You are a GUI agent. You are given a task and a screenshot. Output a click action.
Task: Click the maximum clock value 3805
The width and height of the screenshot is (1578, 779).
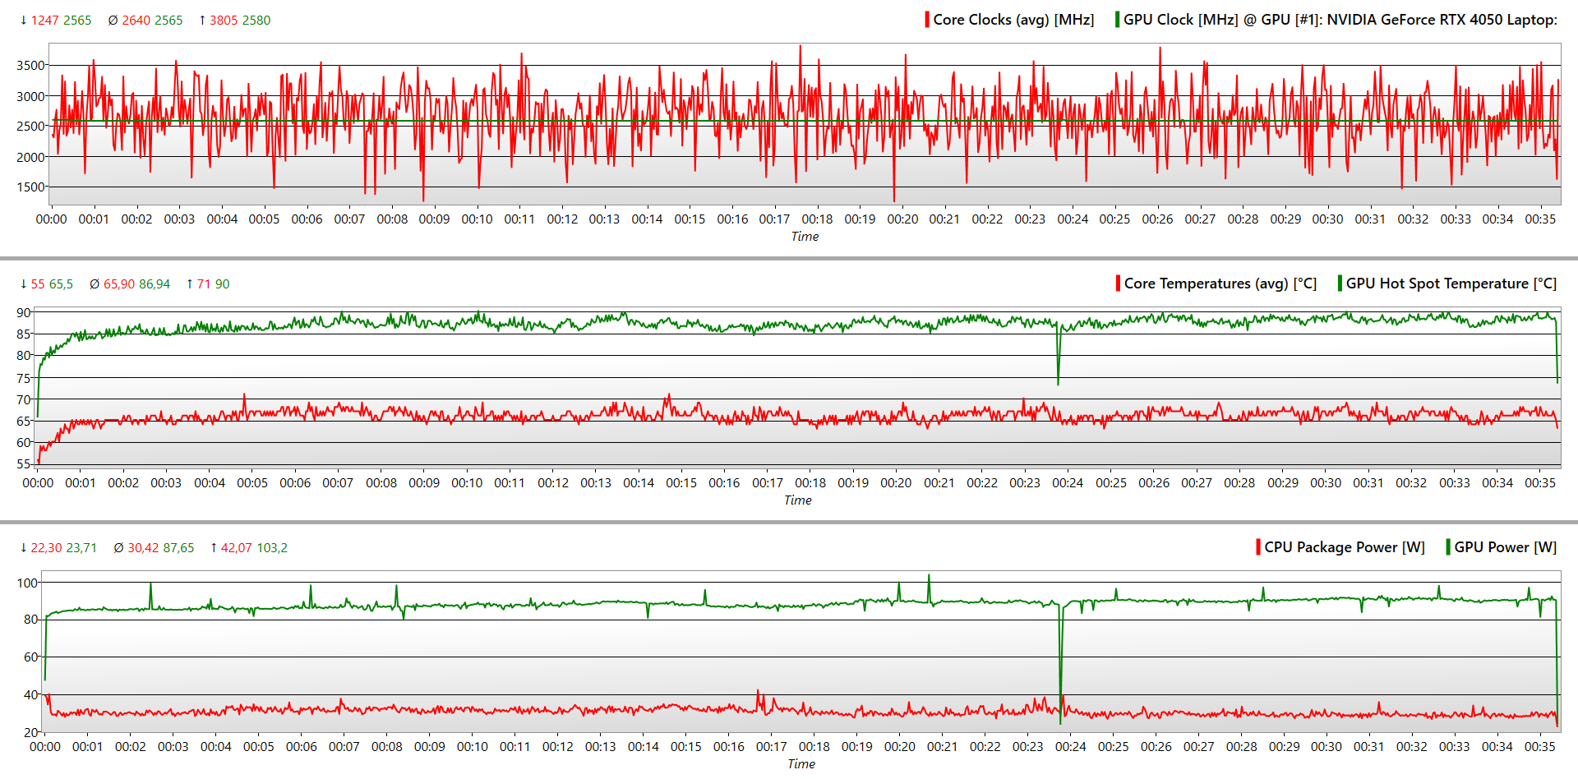point(224,21)
